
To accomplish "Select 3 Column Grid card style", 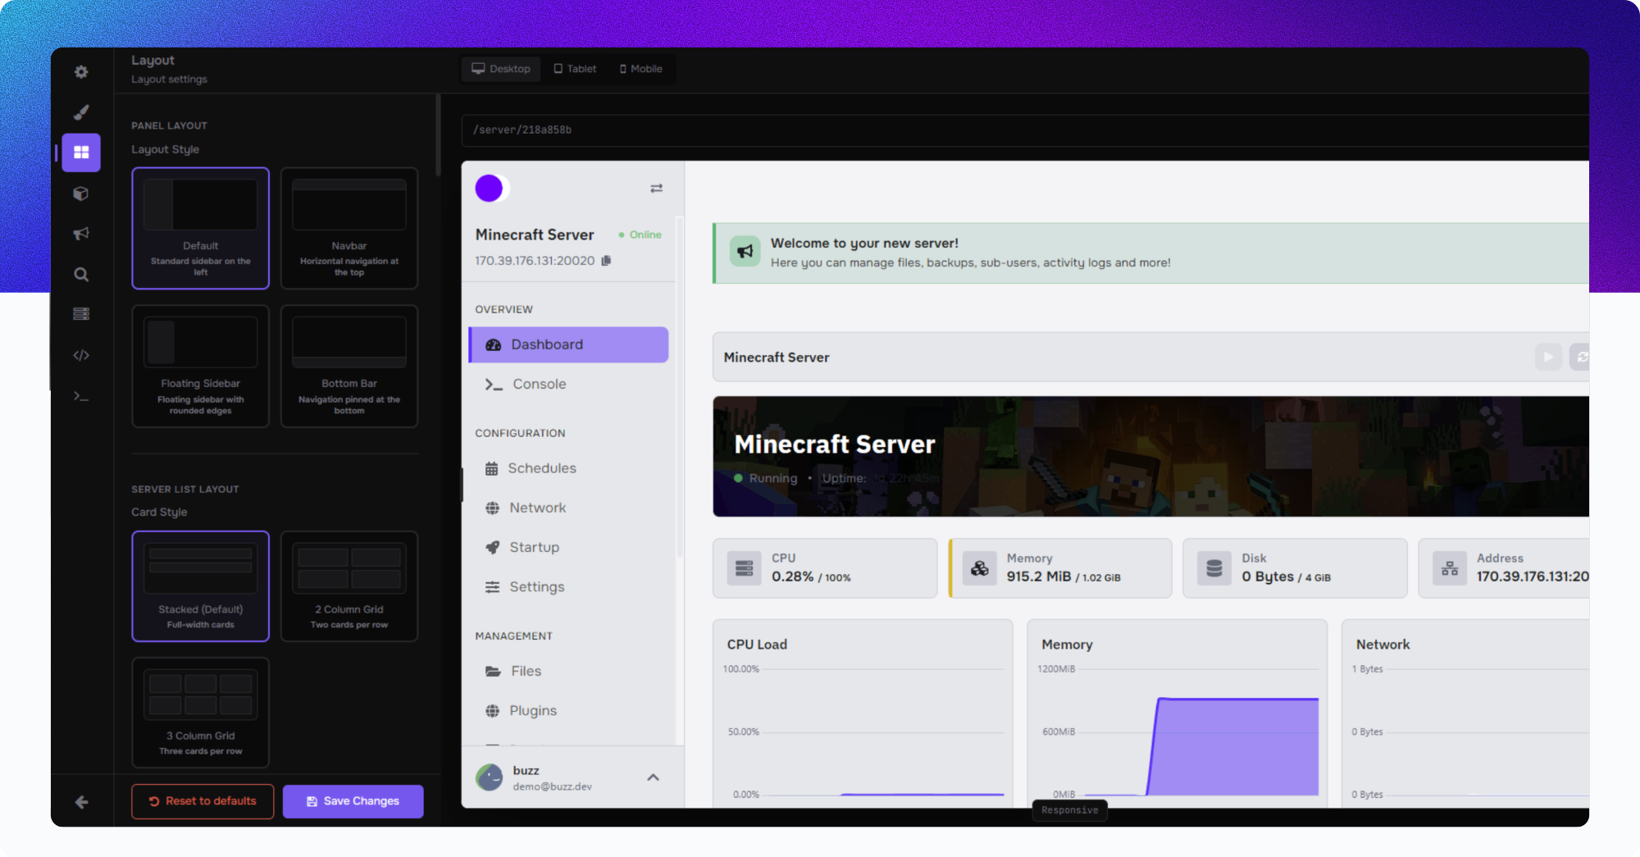I will (x=201, y=712).
